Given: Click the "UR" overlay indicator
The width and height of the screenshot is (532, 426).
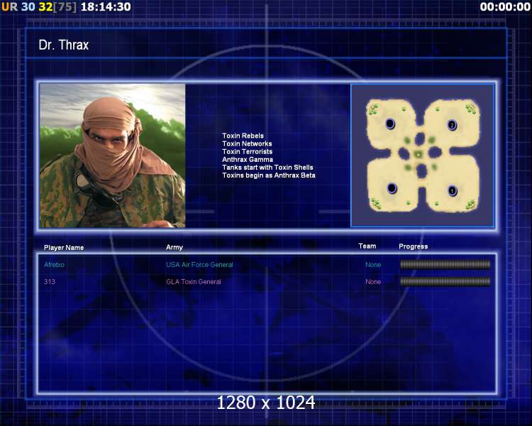Looking at the screenshot, I should 9,7.
